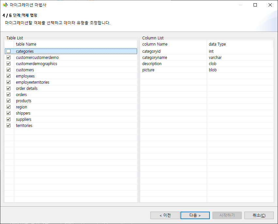Select the employeeterritories table row
Viewport: 278px width, 224px height.
[32, 82]
